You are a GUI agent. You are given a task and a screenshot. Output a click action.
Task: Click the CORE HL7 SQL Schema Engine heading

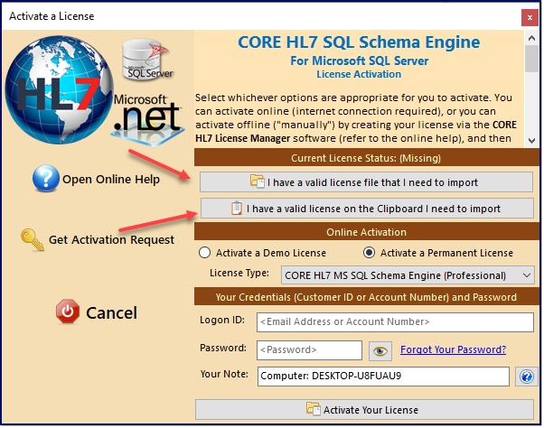[359, 42]
